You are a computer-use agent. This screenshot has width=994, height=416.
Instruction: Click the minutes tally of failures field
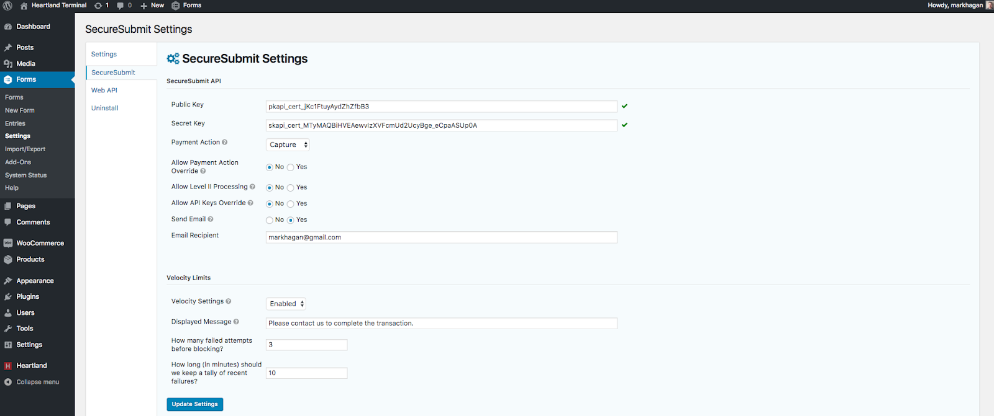point(306,373)
